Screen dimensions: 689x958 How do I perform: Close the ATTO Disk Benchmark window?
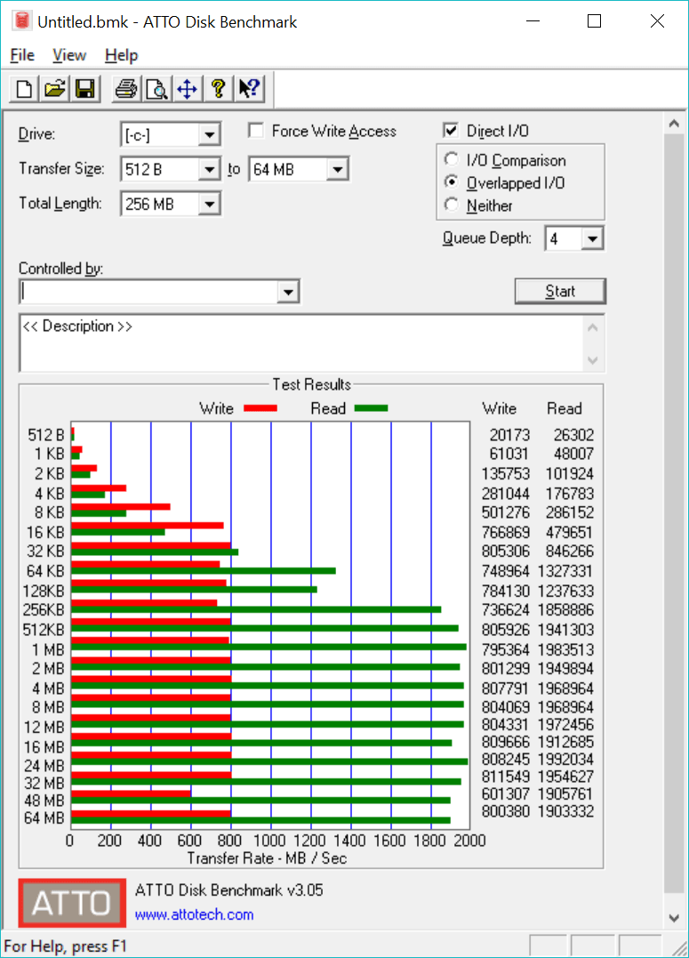pos(657,21)
